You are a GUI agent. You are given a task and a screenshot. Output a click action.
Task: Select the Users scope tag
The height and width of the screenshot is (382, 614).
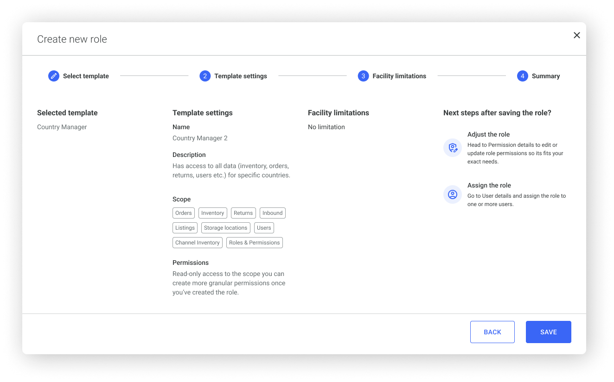point(264,228)
